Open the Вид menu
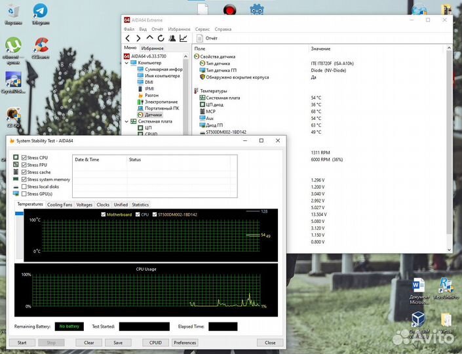The width and height of the screenshot is (462, 354). click(143, 29)
